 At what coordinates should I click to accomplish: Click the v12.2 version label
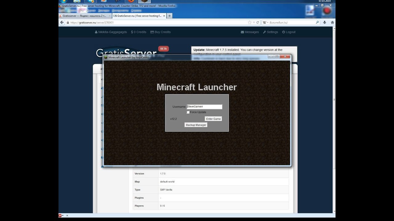click(x=174, y=119)
